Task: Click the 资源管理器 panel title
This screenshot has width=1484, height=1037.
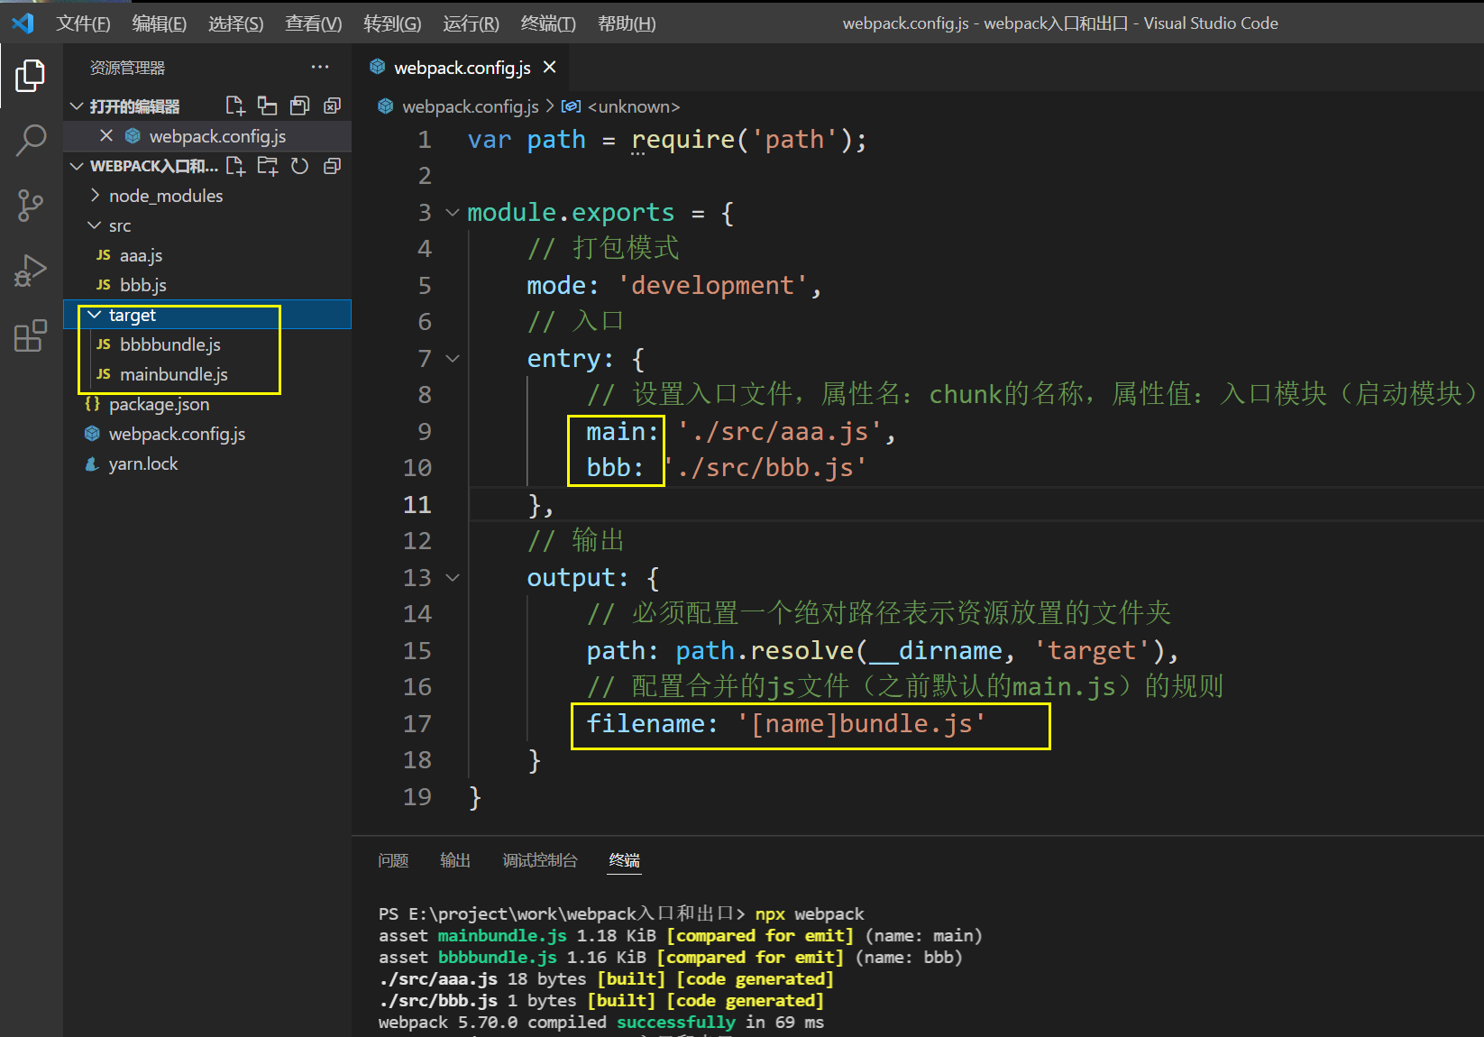Action: (127, 68)
